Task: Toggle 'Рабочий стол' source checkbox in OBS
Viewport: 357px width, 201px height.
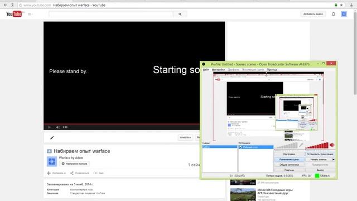Action: [x=240, y=147]
